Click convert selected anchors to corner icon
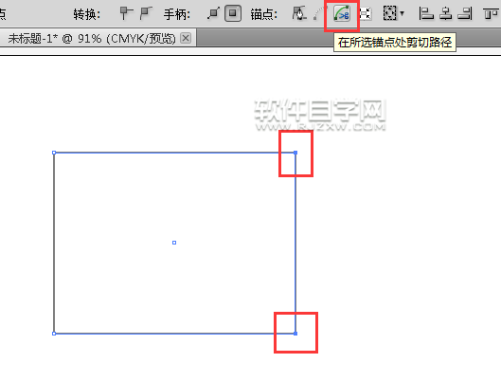This screenshot has width=501, height=381. point(126,13)
